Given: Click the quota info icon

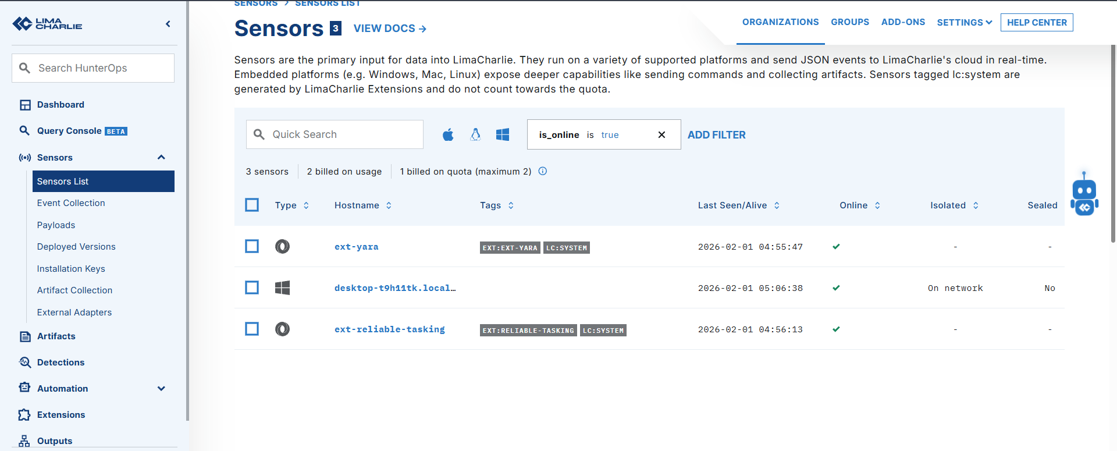Looking at the screenshot, I should coord(543,171).
